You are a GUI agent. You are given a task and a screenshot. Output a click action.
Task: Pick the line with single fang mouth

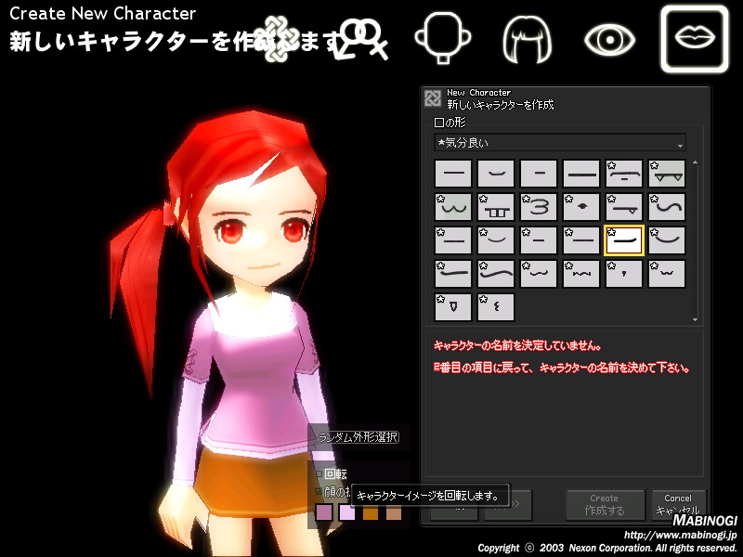tap(623, 207)
